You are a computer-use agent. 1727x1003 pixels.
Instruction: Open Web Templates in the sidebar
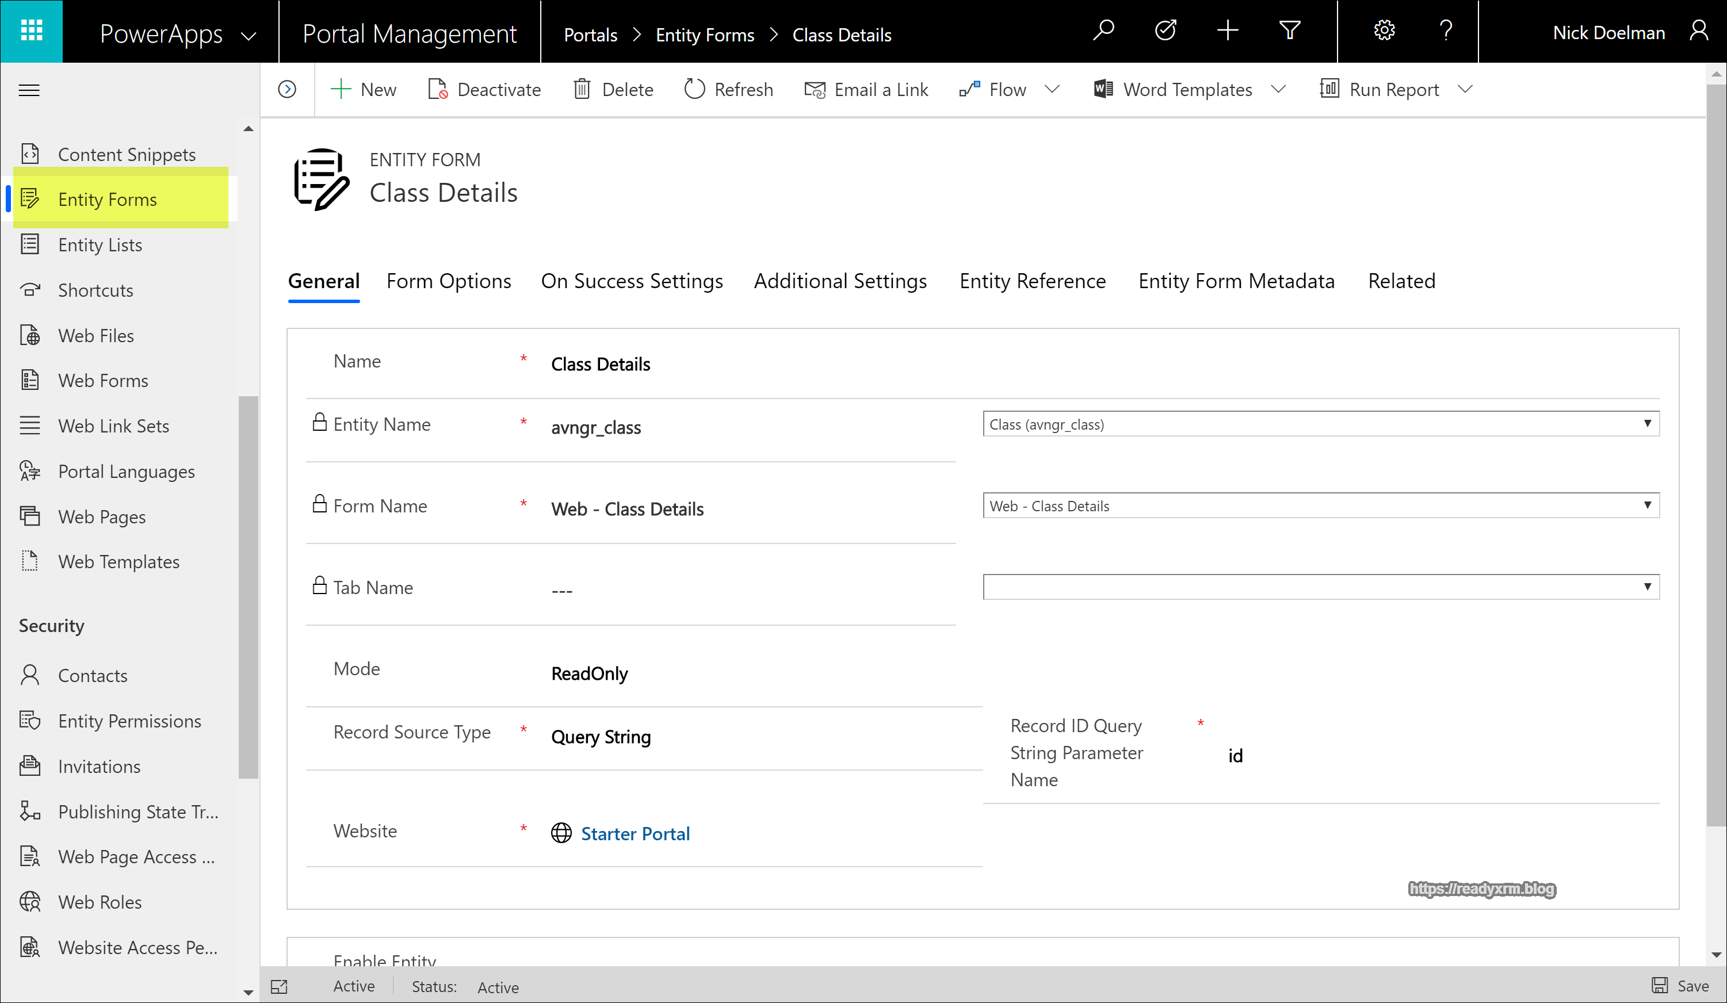pyautogui.click(x=119, y=562)
